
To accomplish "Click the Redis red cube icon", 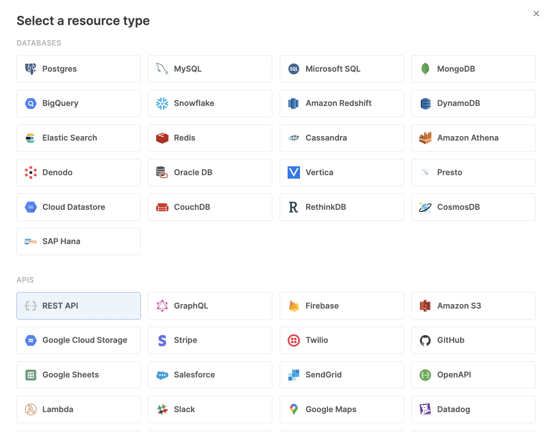I will tap(162, 138).
